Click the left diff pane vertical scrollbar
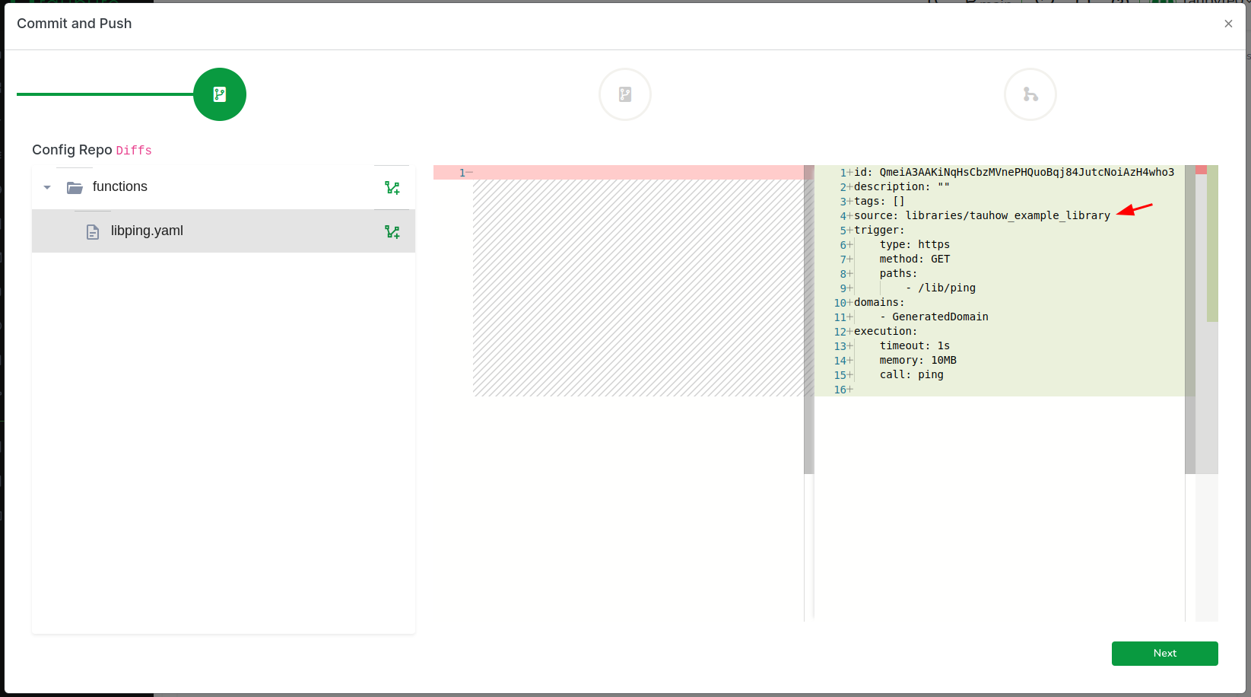 coord(808,320)
